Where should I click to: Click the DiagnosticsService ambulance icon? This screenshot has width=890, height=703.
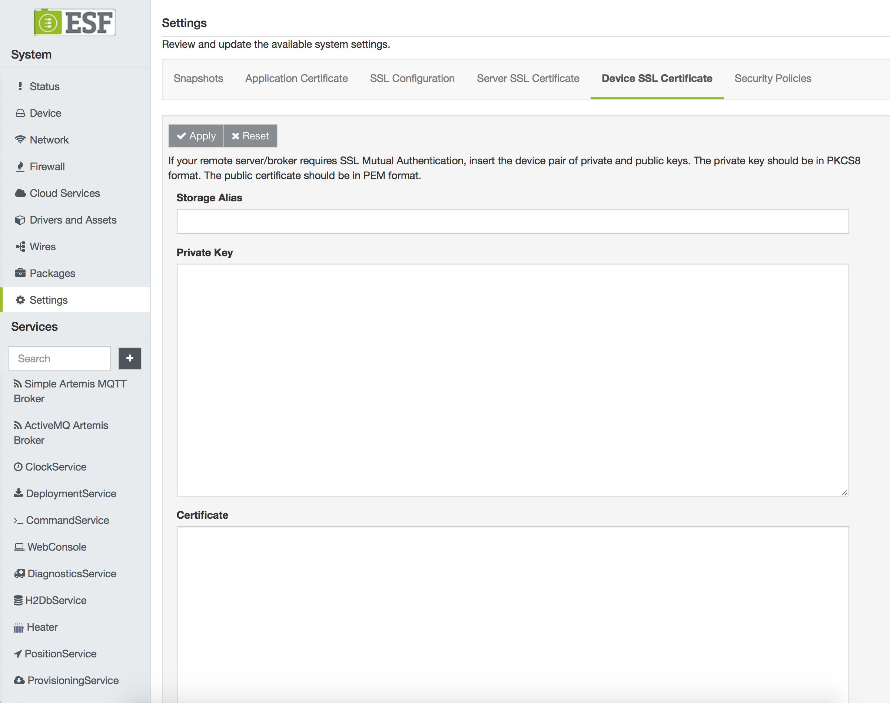[x=19, y=573]
